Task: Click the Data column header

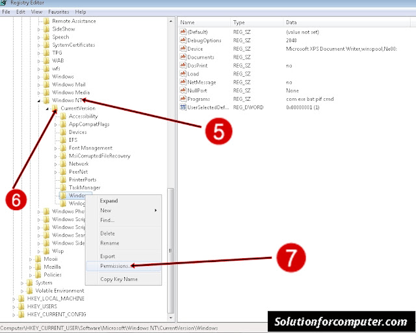Action: click(x=346, y=22)
